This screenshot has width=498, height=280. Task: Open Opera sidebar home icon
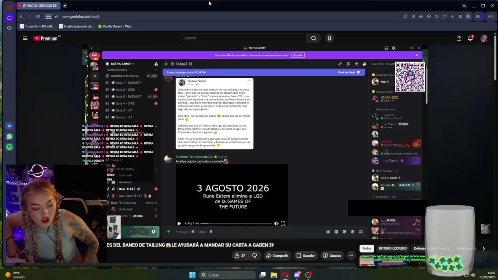(9, 17)
